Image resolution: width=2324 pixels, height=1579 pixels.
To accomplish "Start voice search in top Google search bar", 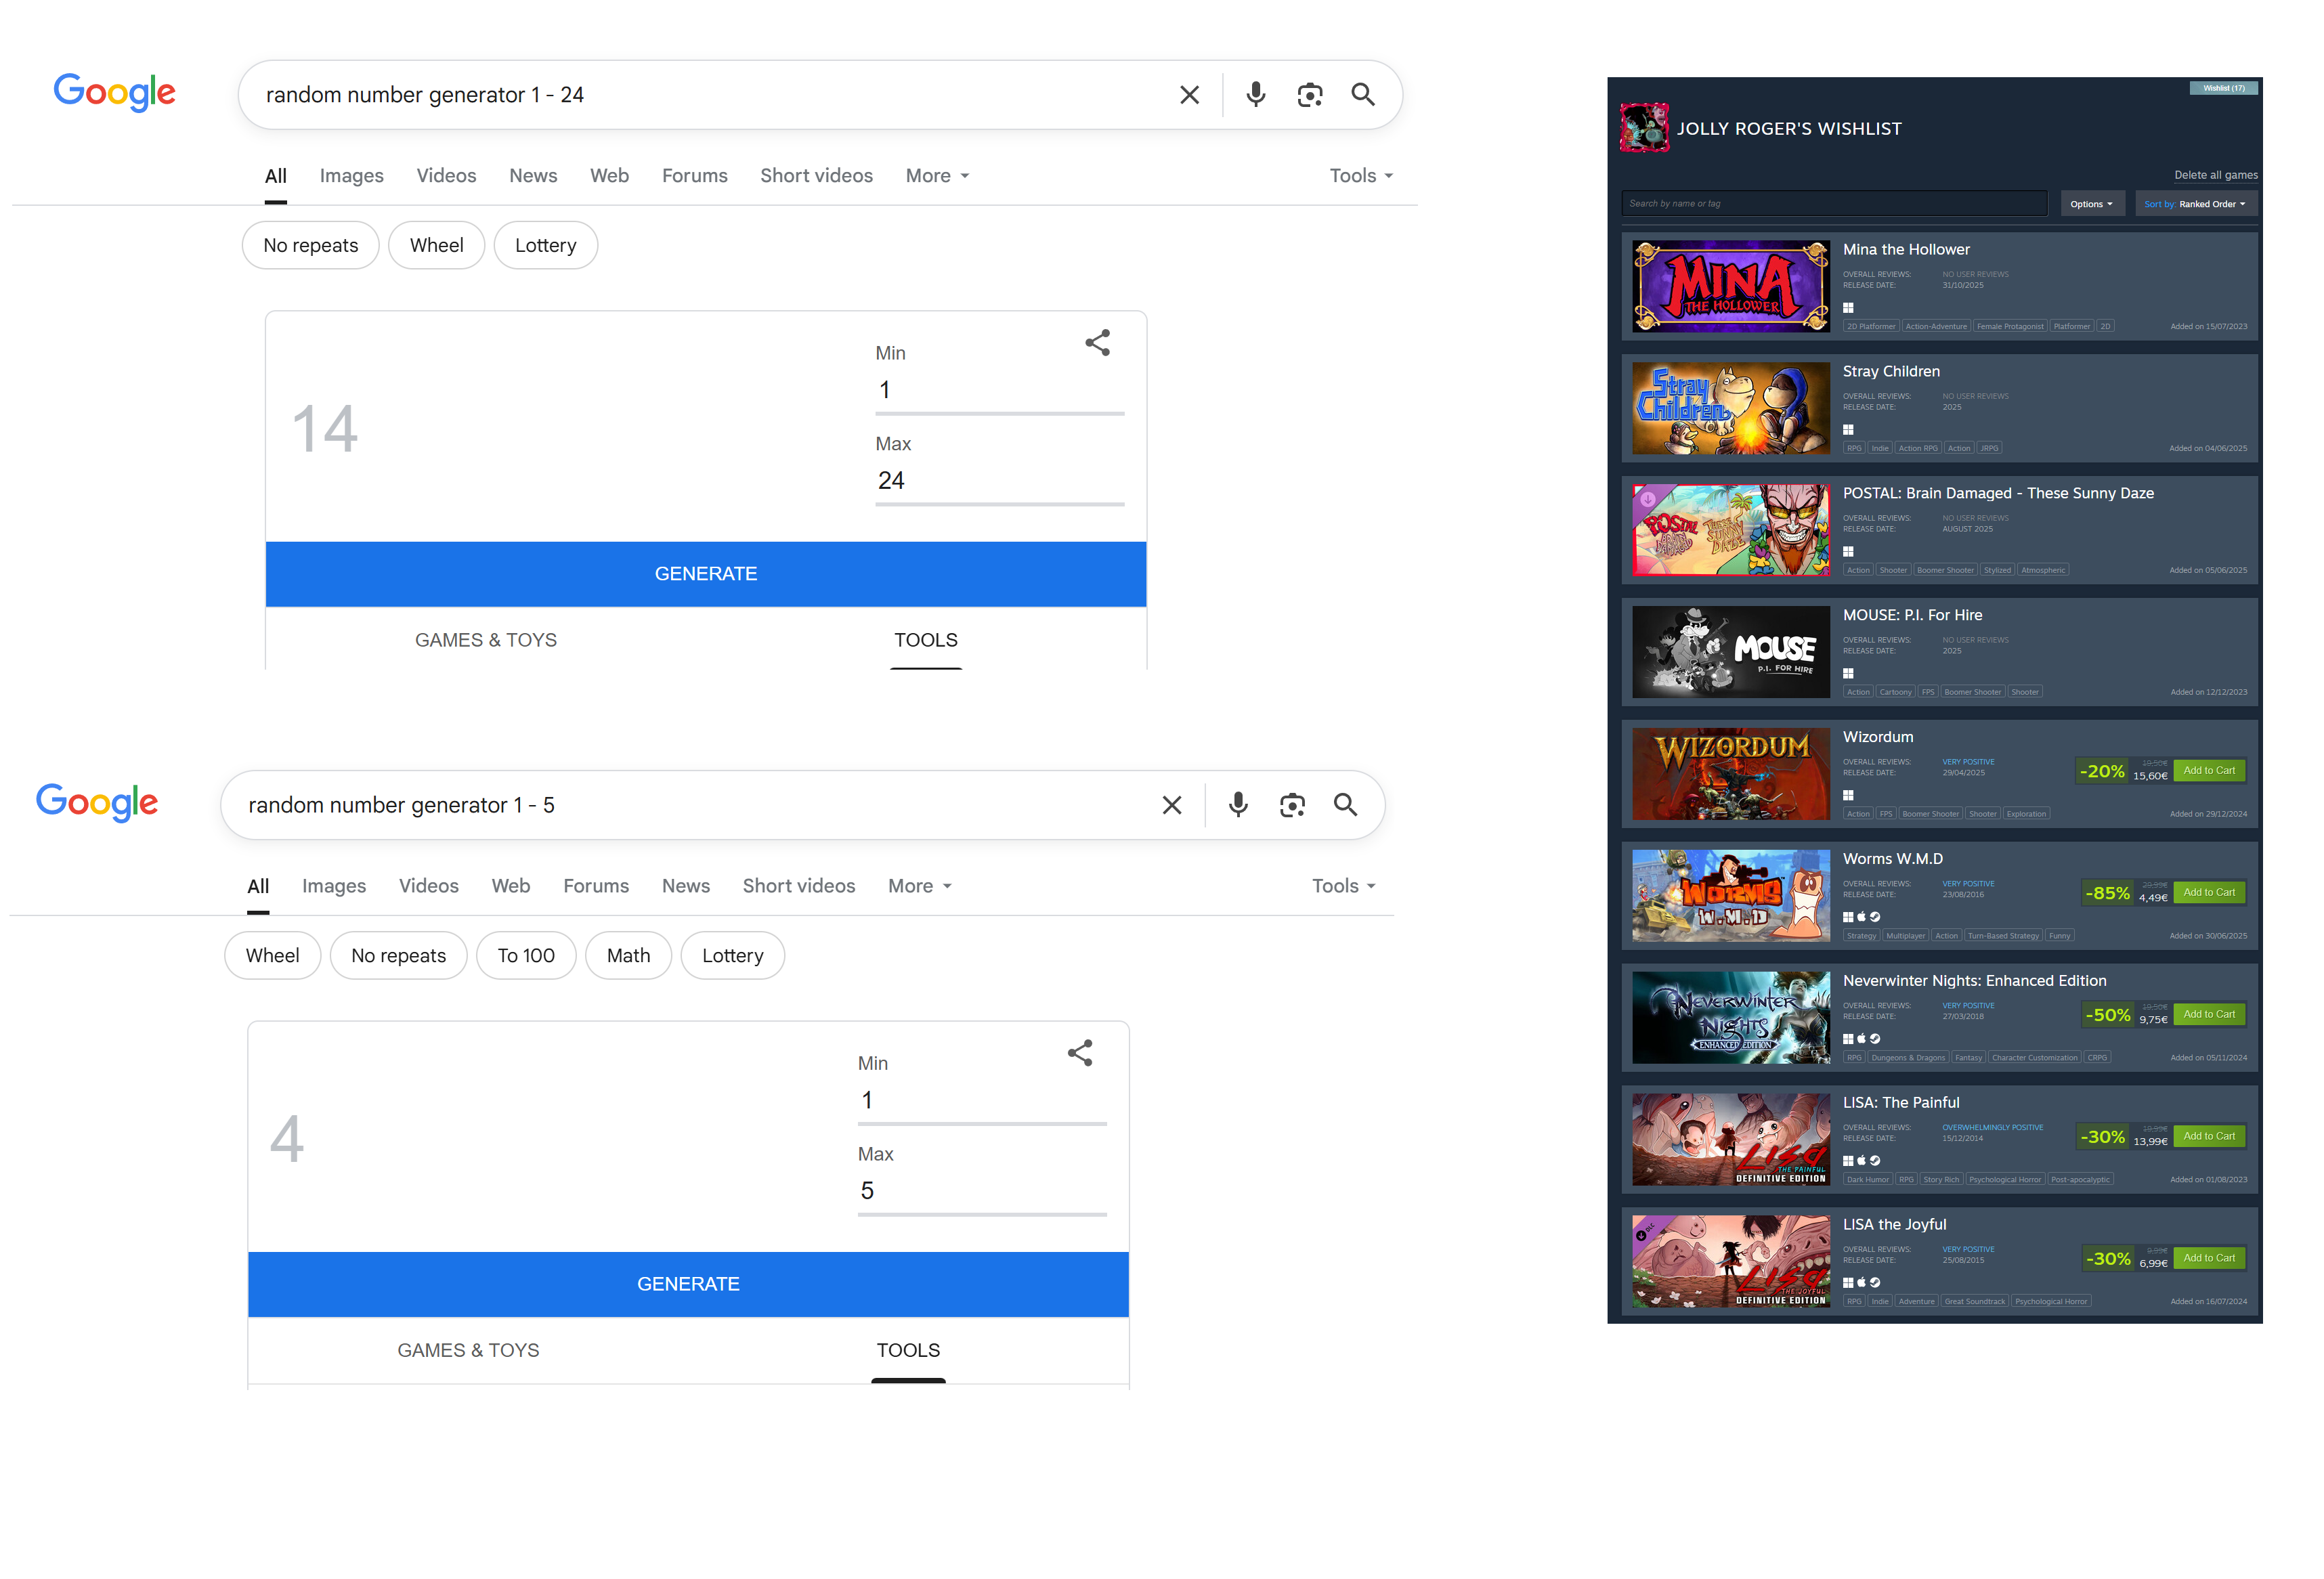I will tap(1256, 95).
